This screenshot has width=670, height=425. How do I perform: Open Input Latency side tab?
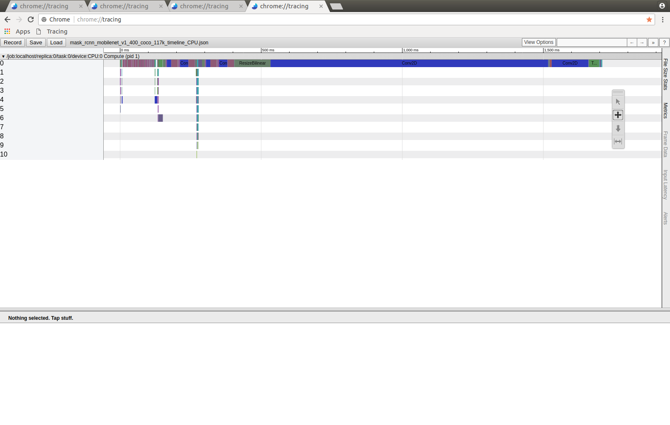665,185
